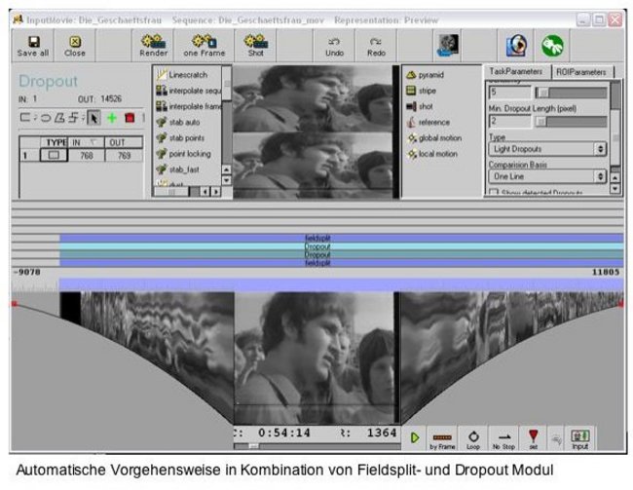
Task: Switch to the ROIParameters tab
Action: pyautogui.click(x=581, y=72)
